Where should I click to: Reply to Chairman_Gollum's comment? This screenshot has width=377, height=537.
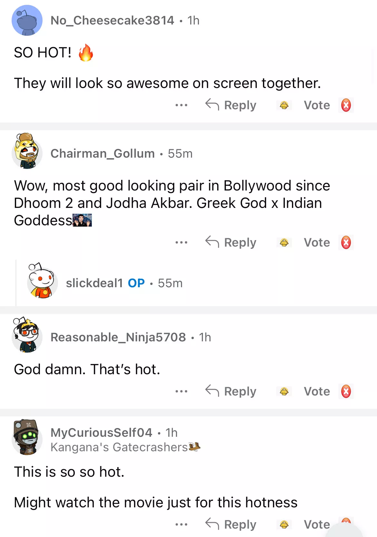(x=231, y=242)
